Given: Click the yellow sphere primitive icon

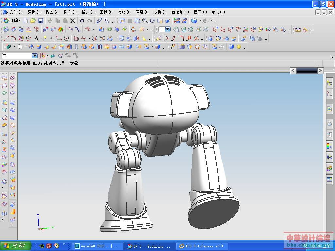Looking at the screenshot, I should click(x=239, y=47).
